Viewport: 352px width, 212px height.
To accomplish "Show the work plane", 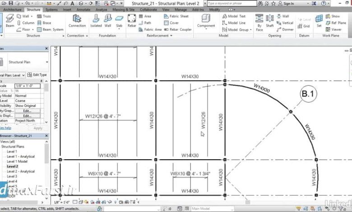I will coord(333,16).
